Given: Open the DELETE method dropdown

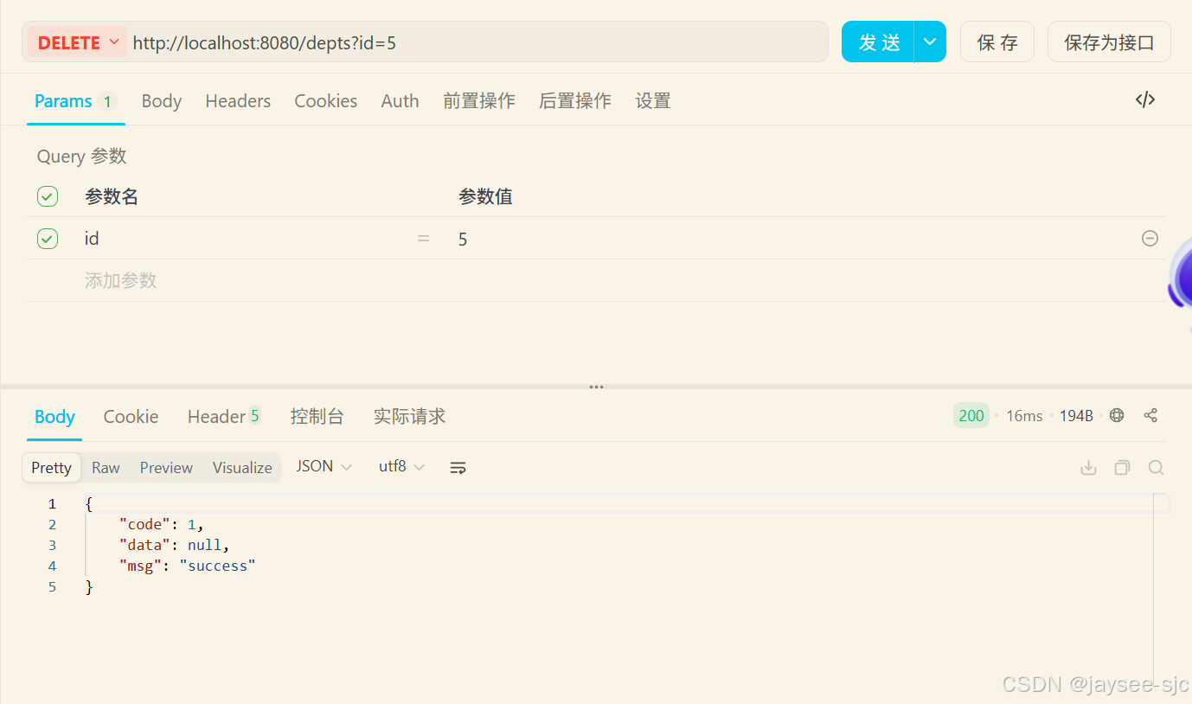Looking at the screenshot, I should (78, 42).
